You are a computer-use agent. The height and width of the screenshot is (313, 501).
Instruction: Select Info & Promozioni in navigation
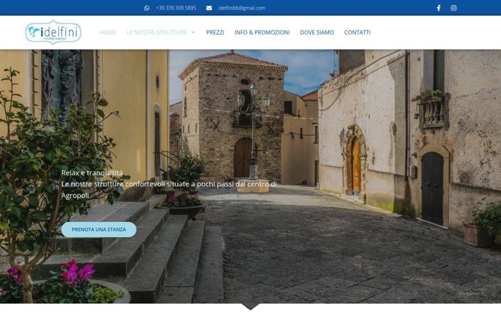[262, 32]
